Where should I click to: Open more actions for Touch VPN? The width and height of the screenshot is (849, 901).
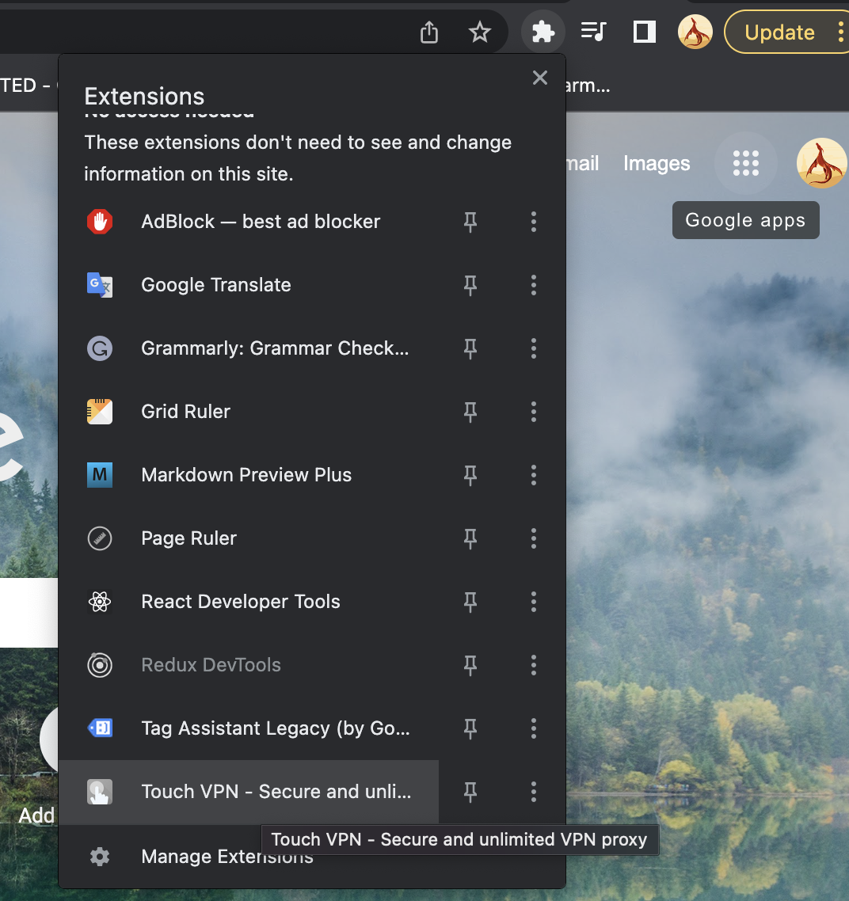[x=534, y=792]
